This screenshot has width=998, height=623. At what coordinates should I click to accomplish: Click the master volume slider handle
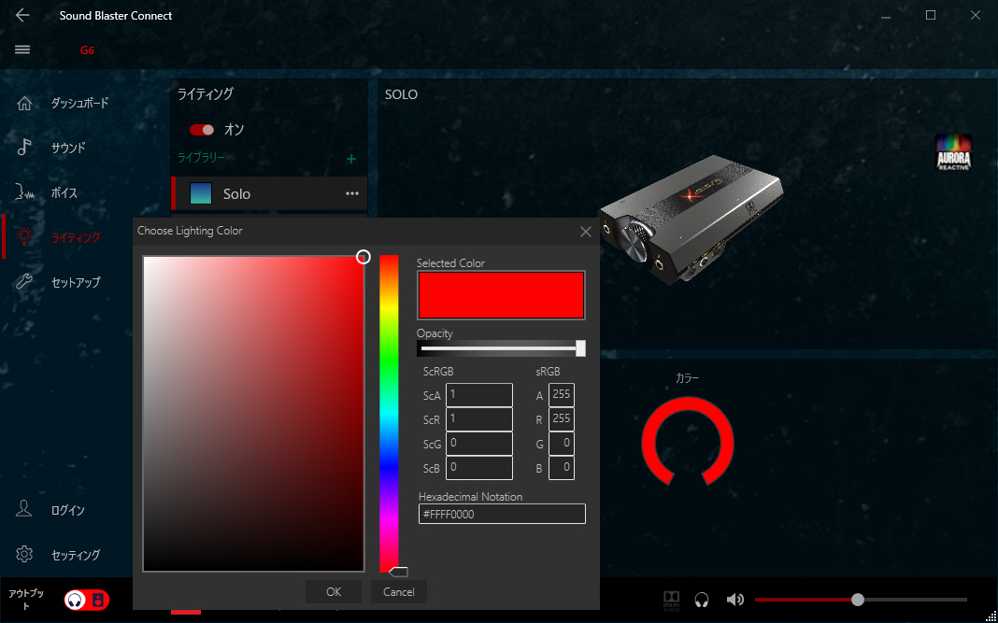click(x=858, y=600)
